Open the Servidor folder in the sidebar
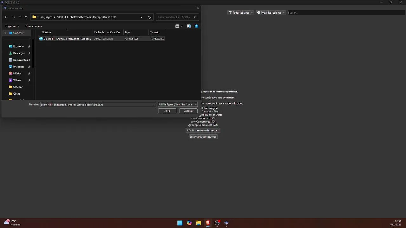The height and width of the screenshot is (228, 406). click(x=18, y=87)
